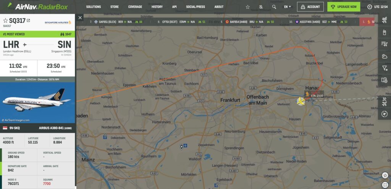
Task: Click the LHR departure airport code
Action: (11, 45)
